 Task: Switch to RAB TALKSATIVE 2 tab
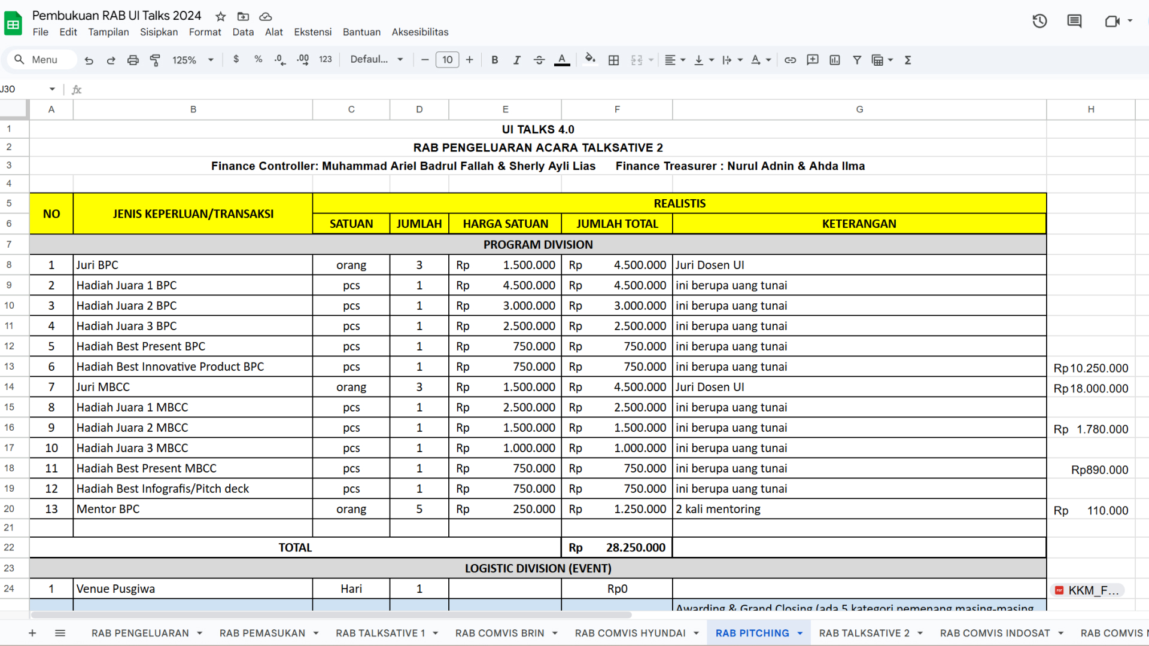tap(864, 633)
